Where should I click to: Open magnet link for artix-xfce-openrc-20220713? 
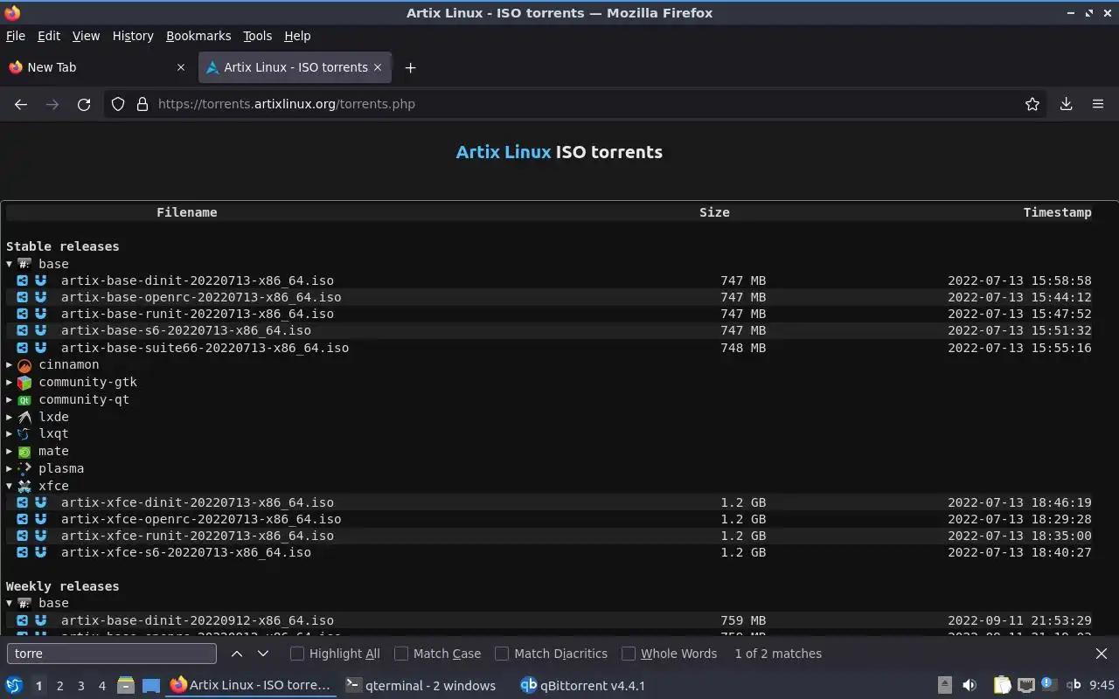tap(40, 519)
